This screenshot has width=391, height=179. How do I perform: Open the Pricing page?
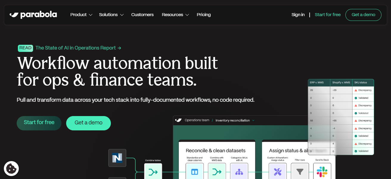[204, 15]
